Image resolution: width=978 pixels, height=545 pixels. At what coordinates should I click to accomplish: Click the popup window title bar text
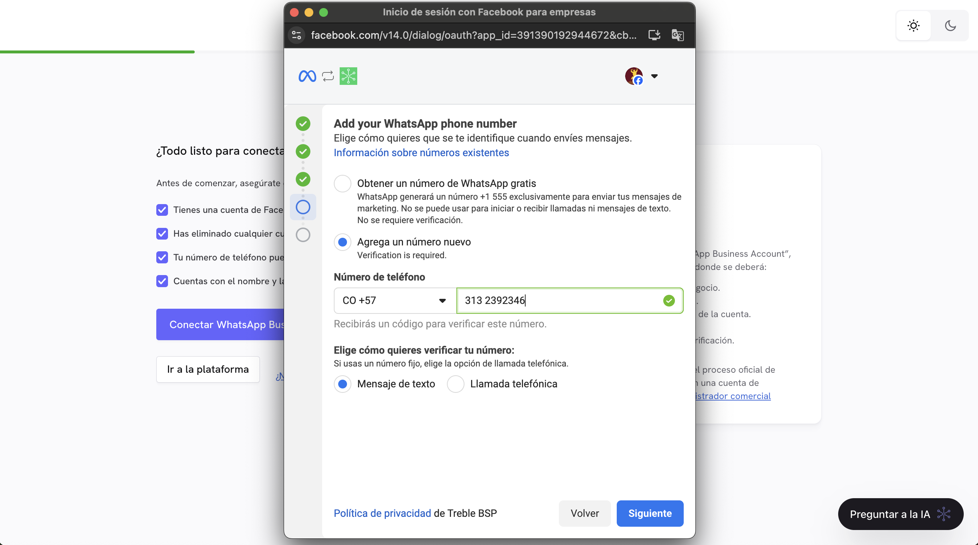click(x=489, y=12)
